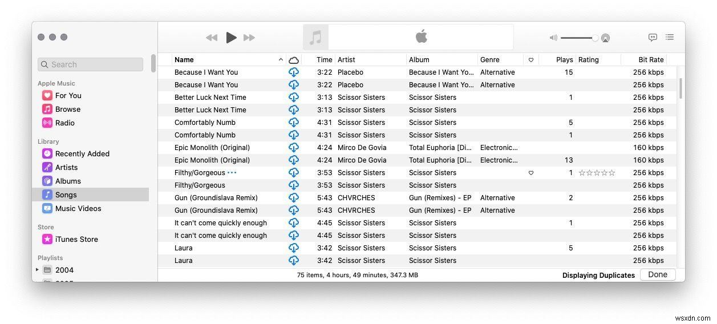This screenshot has width=717, height=324.
Task: Download Comfortably Numb with 5 plays
Action: click(294, 122)
